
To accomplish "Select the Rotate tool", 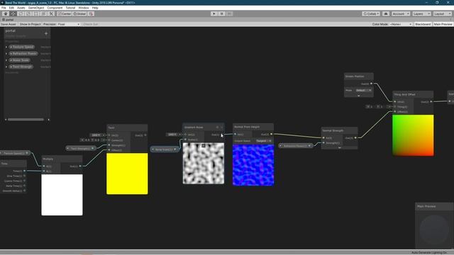I will click(x=21, y=14).
